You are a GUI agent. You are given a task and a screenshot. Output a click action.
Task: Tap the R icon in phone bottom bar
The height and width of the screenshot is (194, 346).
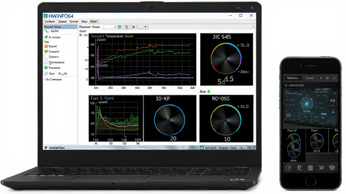click(299, 168)
